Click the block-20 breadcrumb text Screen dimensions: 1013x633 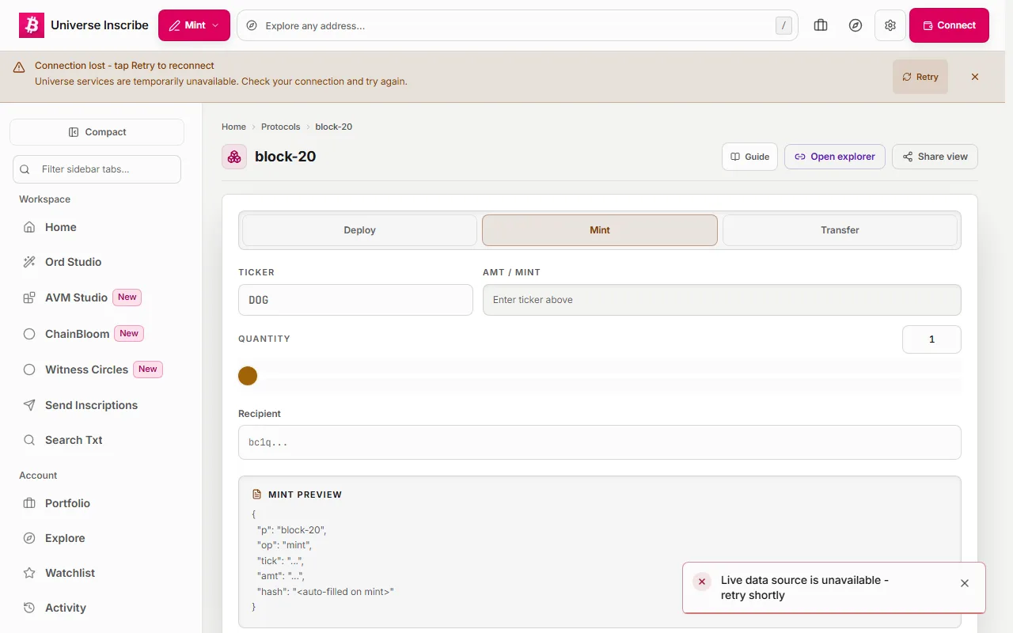334,127
